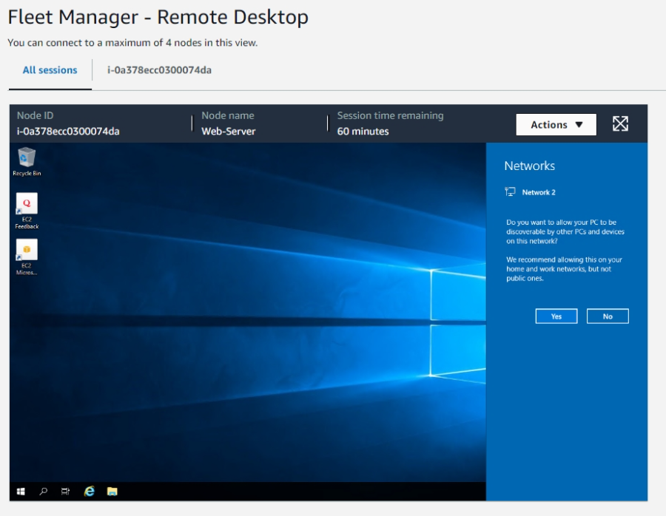
Task: Switch to the All sessions tab
Action: point(50,70)
